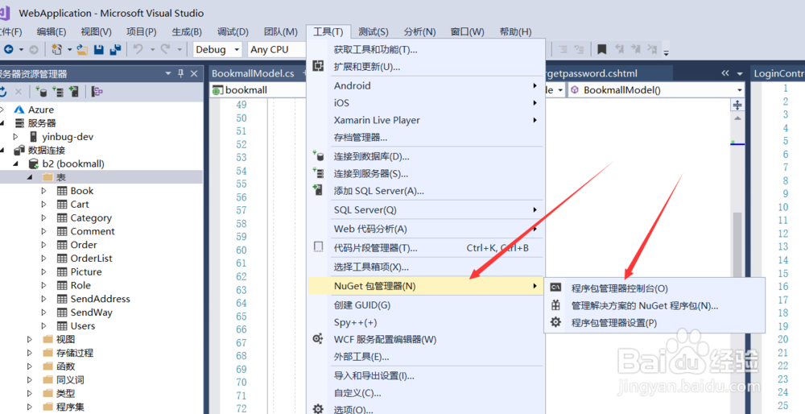Expand the Users table node
The width and height of the screenshot is (805, 414).
click(x=43, y=325)
